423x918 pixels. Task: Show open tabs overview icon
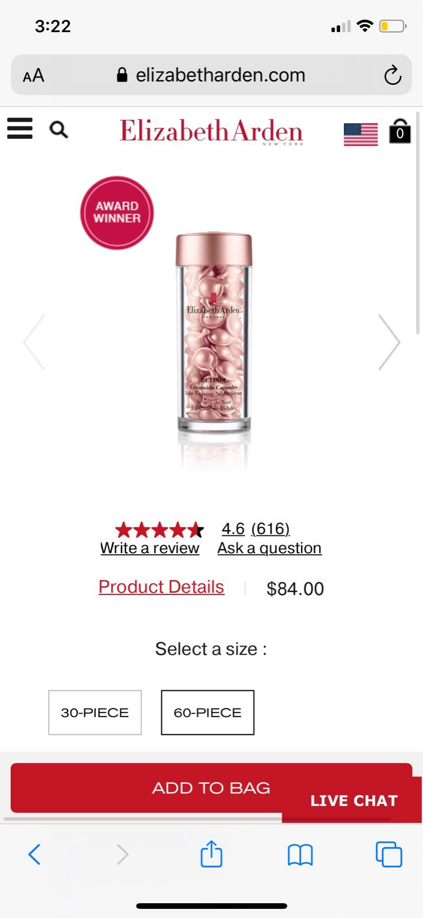[x=389, y=854]
